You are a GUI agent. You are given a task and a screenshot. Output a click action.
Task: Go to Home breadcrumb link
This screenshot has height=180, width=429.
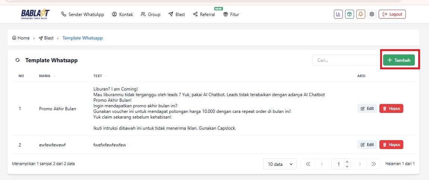pyautogui.click(x=21, y=38)
